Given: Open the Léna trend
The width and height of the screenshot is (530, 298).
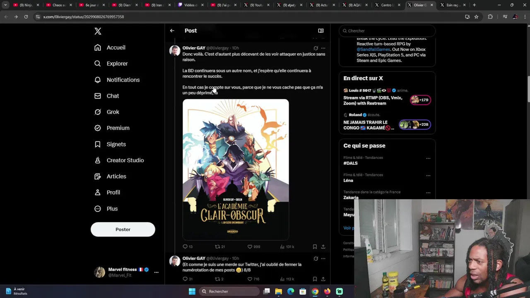Looking at the screenshot, I should coord(348,180).
